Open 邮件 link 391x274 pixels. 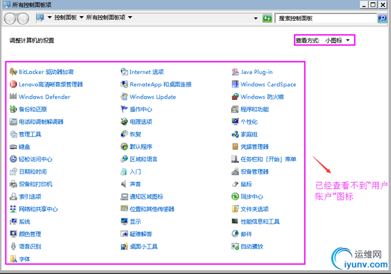247,234
